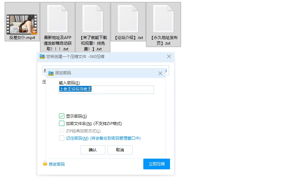Select the 最新地址及APP text file icon
The width and height of the screenshot is (287, 193).
tap(57, 19)
